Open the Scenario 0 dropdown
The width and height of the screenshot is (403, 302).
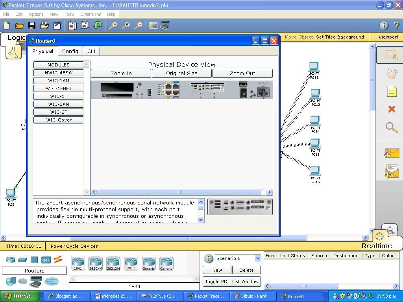tap(258, 258)
